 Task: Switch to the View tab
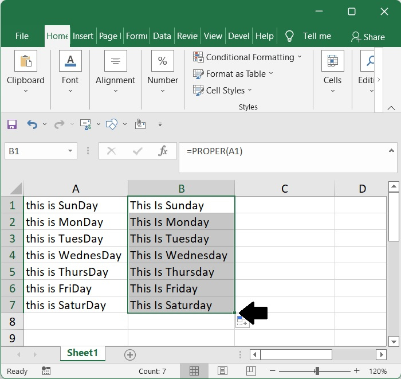(x=213, y=36)
